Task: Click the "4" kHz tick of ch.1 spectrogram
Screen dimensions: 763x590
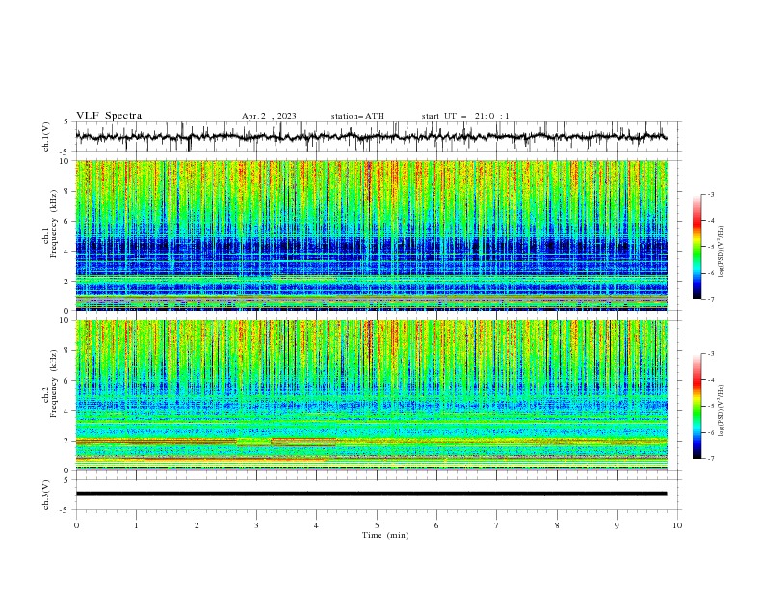Action: (67, 252)
